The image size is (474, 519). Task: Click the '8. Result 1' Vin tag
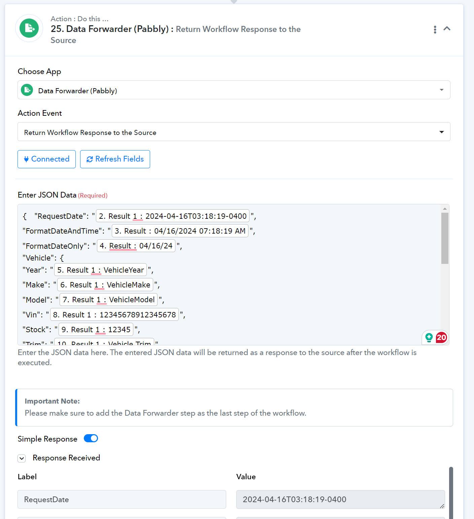tap(114, 315)
